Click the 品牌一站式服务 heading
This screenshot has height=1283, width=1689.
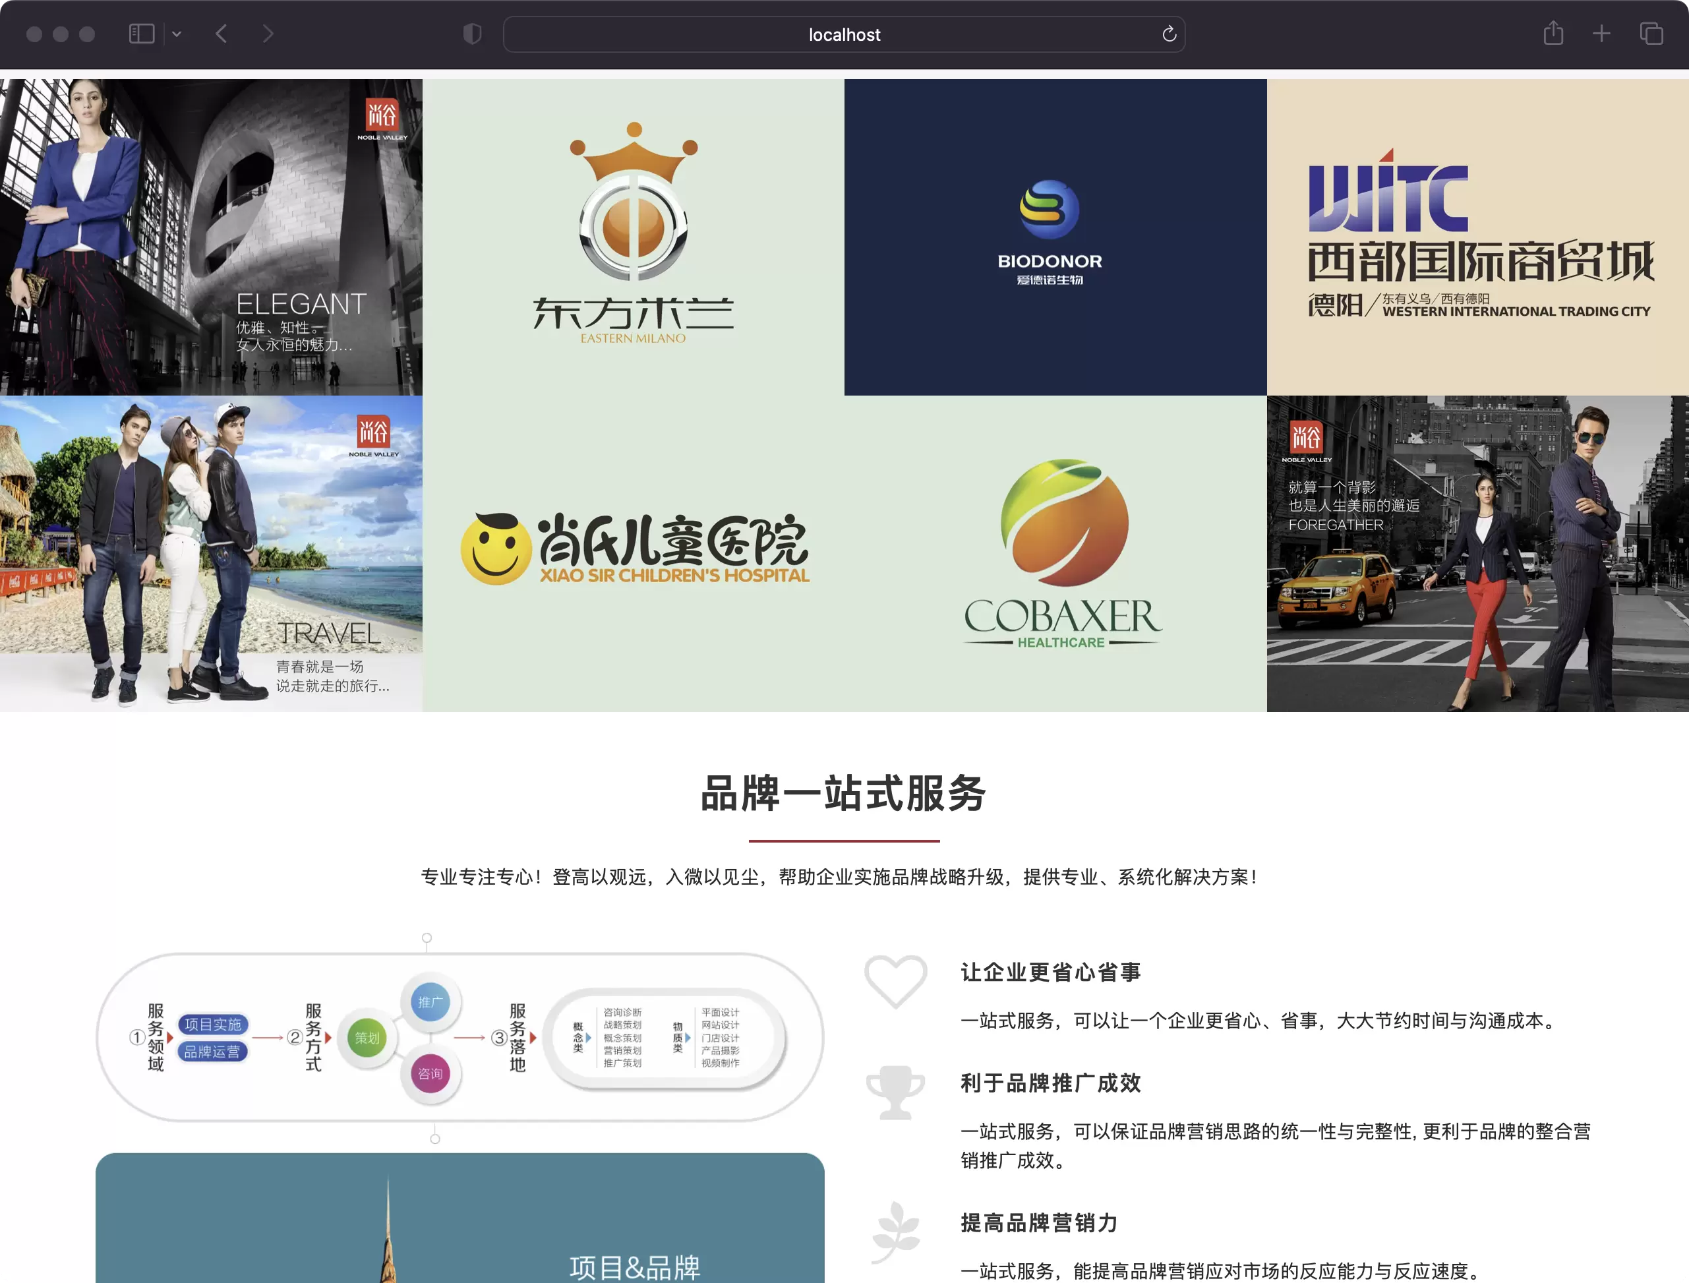point(844,794)
